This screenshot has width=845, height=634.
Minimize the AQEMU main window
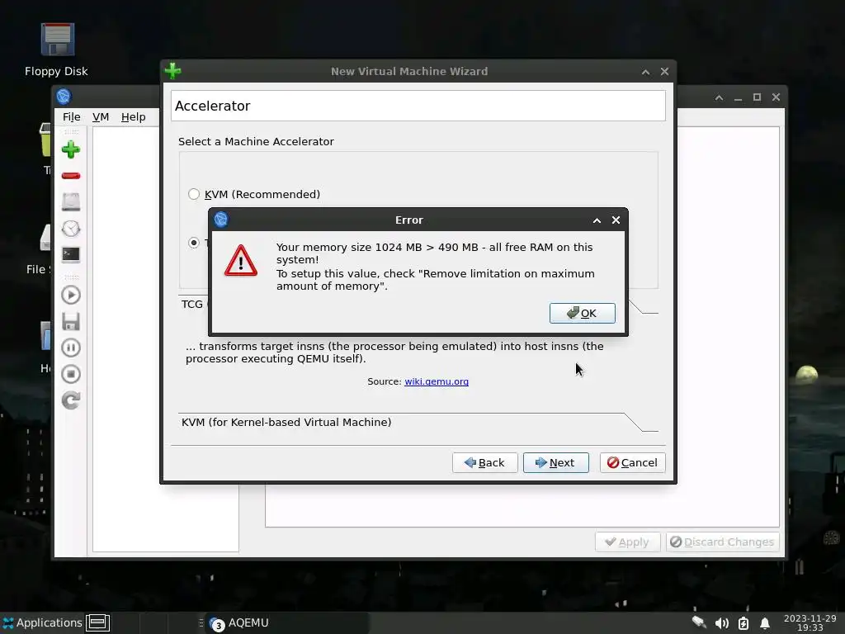[738, 97]
